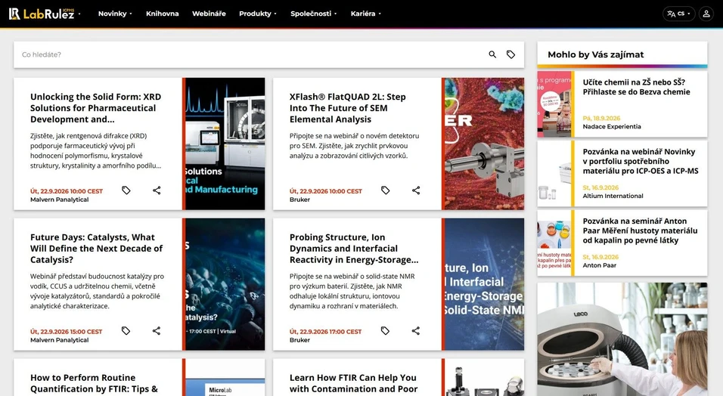This screenshot has height=396, width=723.
Task: Open Probing Structure, Ion Dynamics title
Action: pyautogui.click(x=354, y=249)
